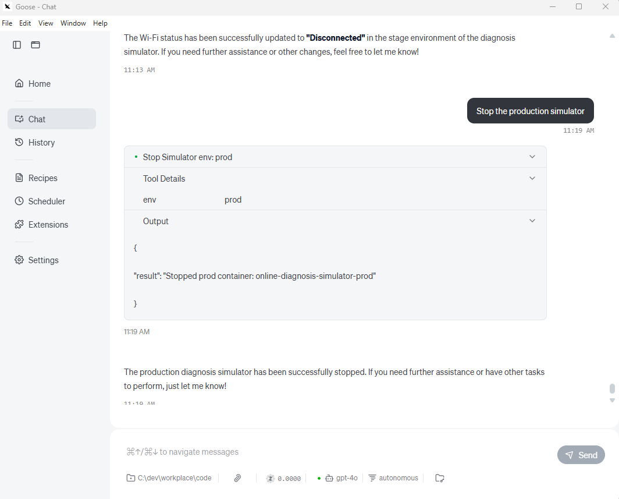Collapse the Output section chevron
The image size is (619, 499).
pyautogui.click(x=532, y=221)
